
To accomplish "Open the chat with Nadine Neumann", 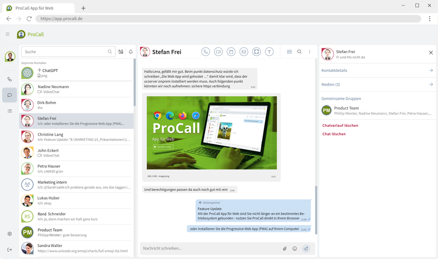I will pos(76,89).
